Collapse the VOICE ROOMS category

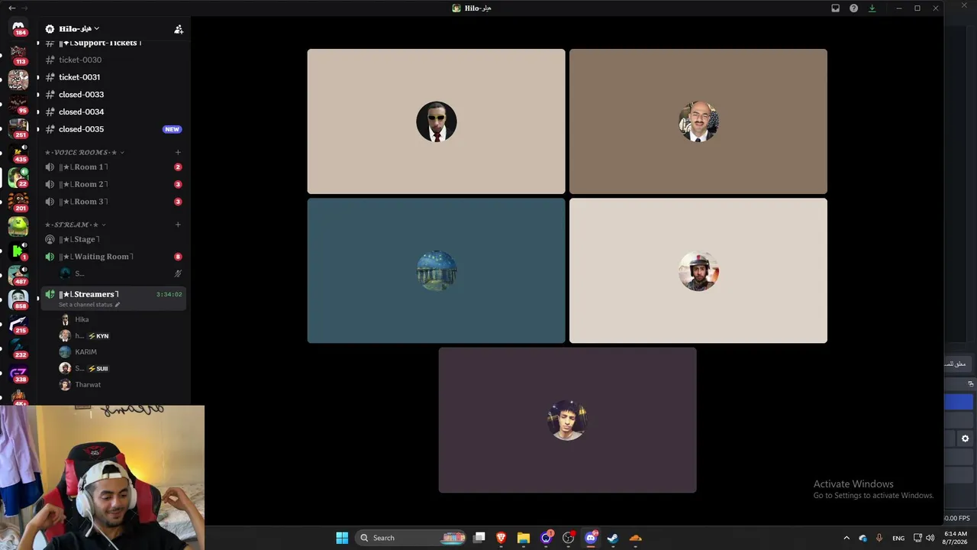pyautogui.click(x=84, y=152)
